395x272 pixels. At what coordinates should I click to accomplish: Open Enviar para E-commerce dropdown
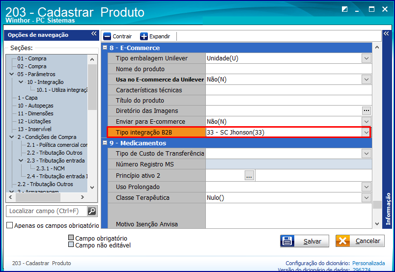(367, 121)
